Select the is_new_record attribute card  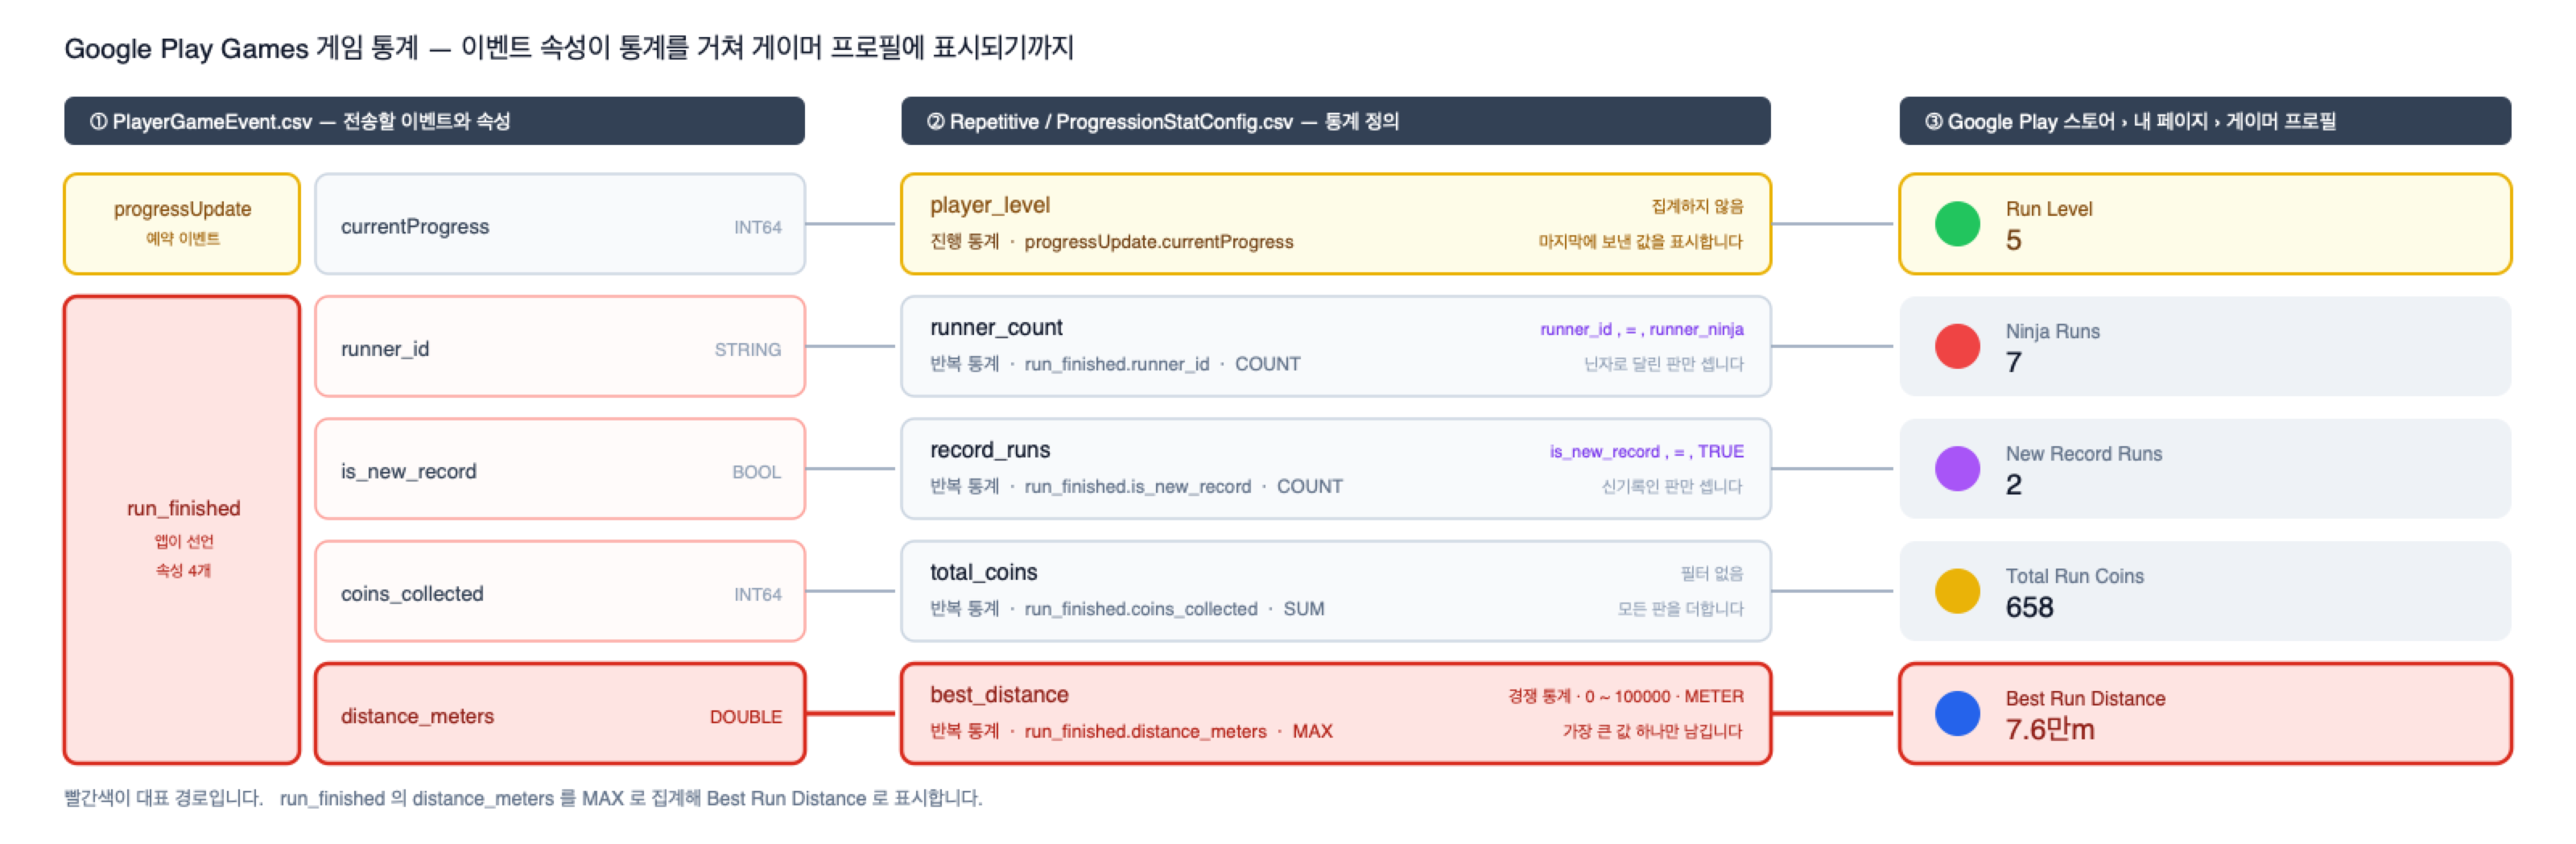tap(560, 468)
